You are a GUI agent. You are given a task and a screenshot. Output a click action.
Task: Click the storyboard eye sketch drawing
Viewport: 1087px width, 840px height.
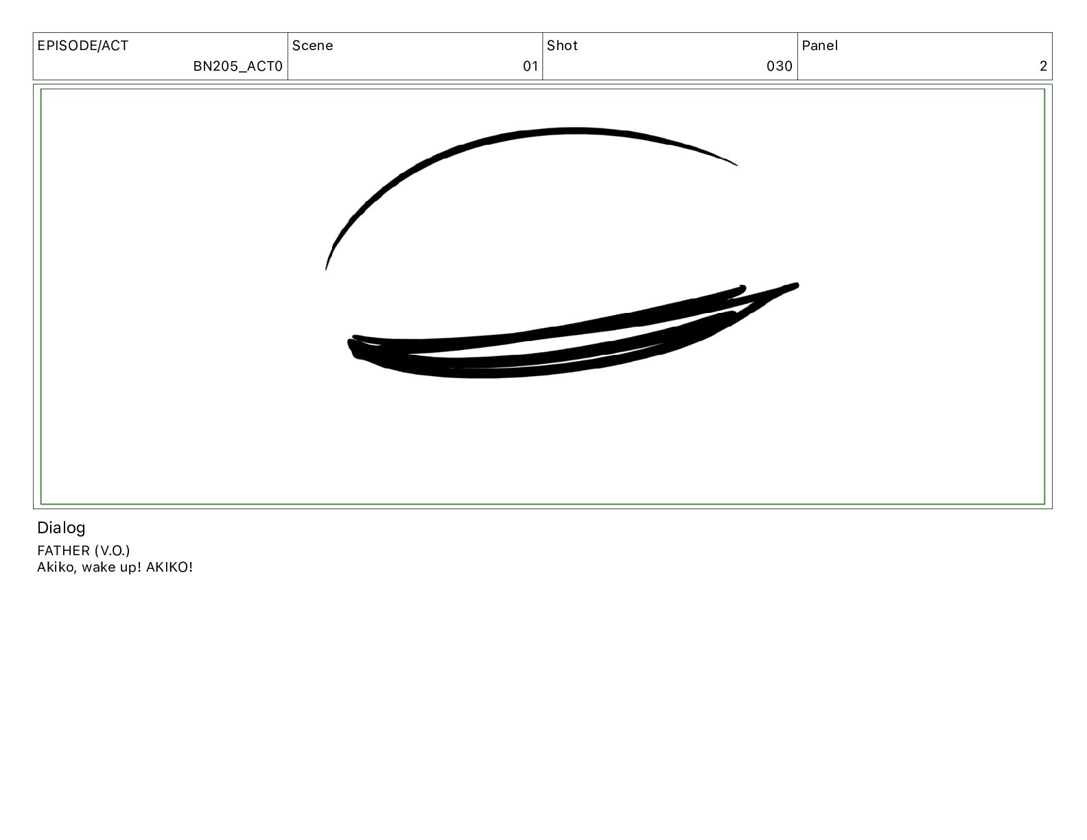pyautogui.click(x=561, y=253)
